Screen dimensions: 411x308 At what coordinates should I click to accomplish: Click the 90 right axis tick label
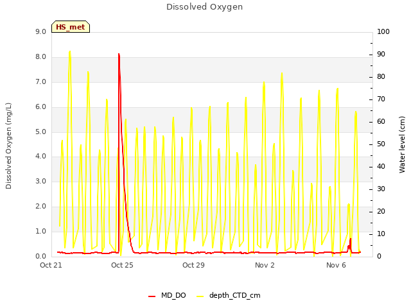(381, 54)
